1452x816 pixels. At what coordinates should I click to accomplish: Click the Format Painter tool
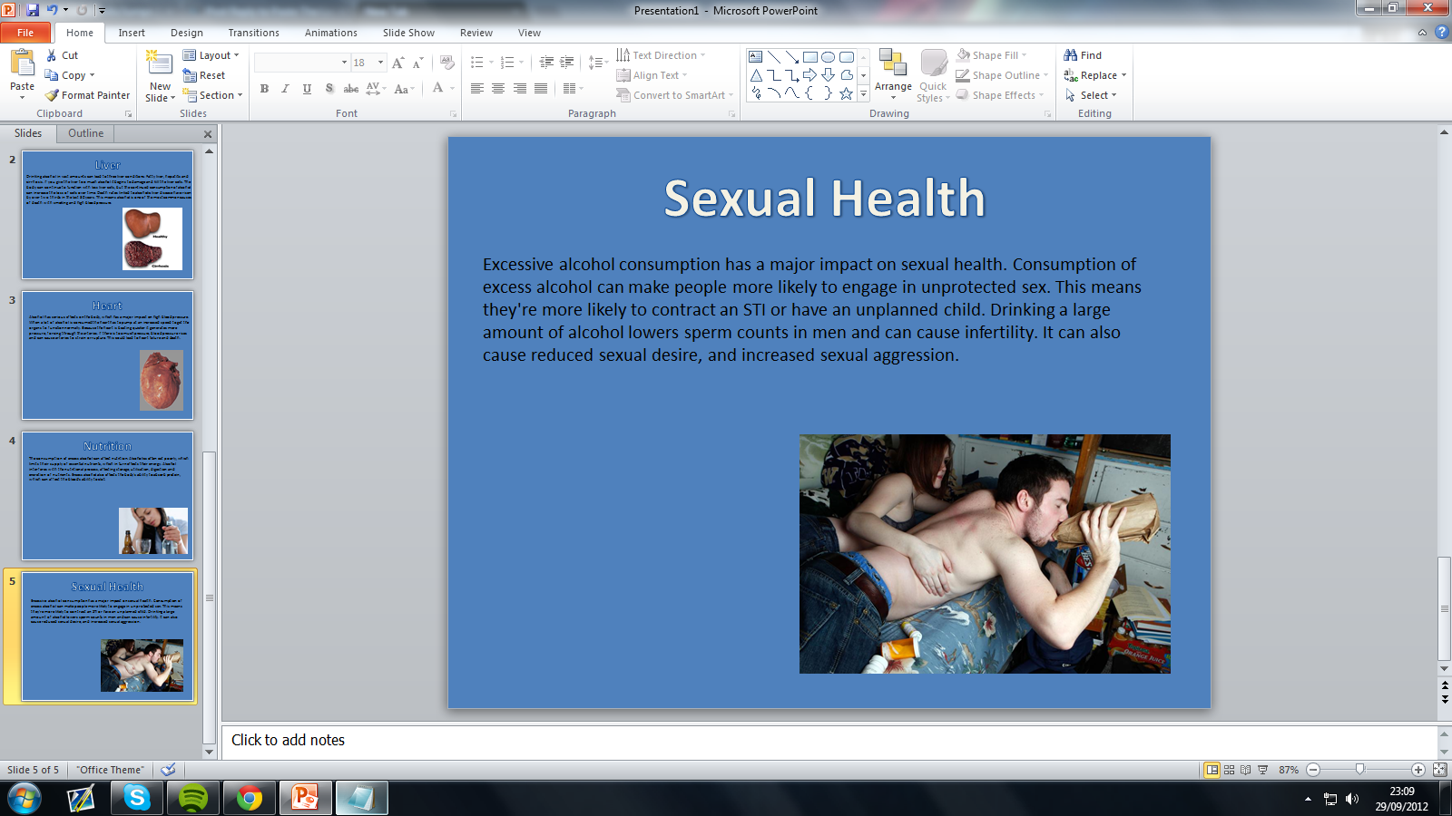(x=88, y=95)
